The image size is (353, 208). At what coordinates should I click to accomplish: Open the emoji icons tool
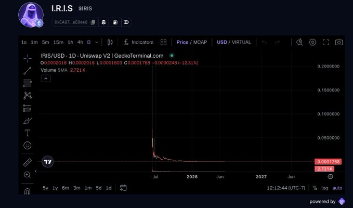[28, 146]
